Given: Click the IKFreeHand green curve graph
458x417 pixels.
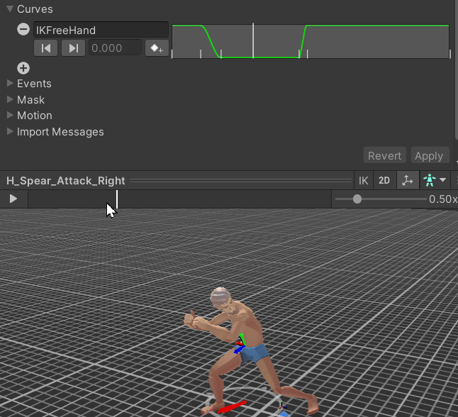Looking at the screenshot, I should [x=311, y=42].
